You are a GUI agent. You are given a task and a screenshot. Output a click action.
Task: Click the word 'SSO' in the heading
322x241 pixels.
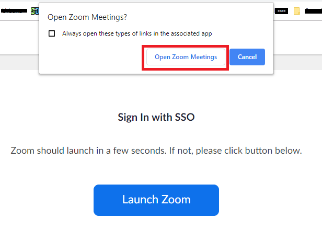[x=185, y=117]
